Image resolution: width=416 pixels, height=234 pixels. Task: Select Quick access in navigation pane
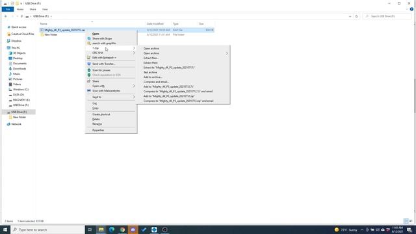pyautogui.click(x=19, y=27)
